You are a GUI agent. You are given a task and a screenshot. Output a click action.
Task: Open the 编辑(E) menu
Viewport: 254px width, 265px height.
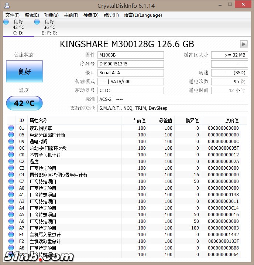coord(32,15)
